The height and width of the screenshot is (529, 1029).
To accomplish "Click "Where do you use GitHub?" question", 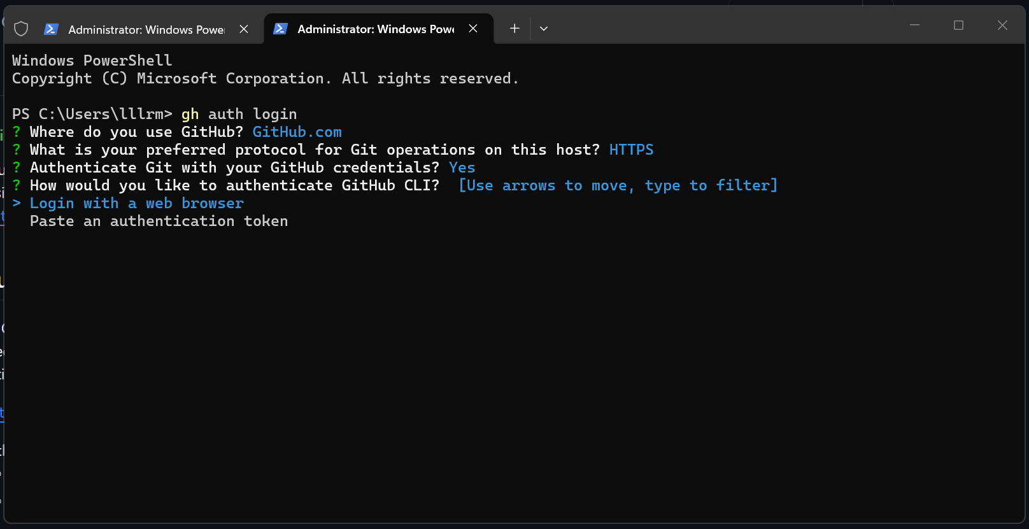I will click(137, 132).
